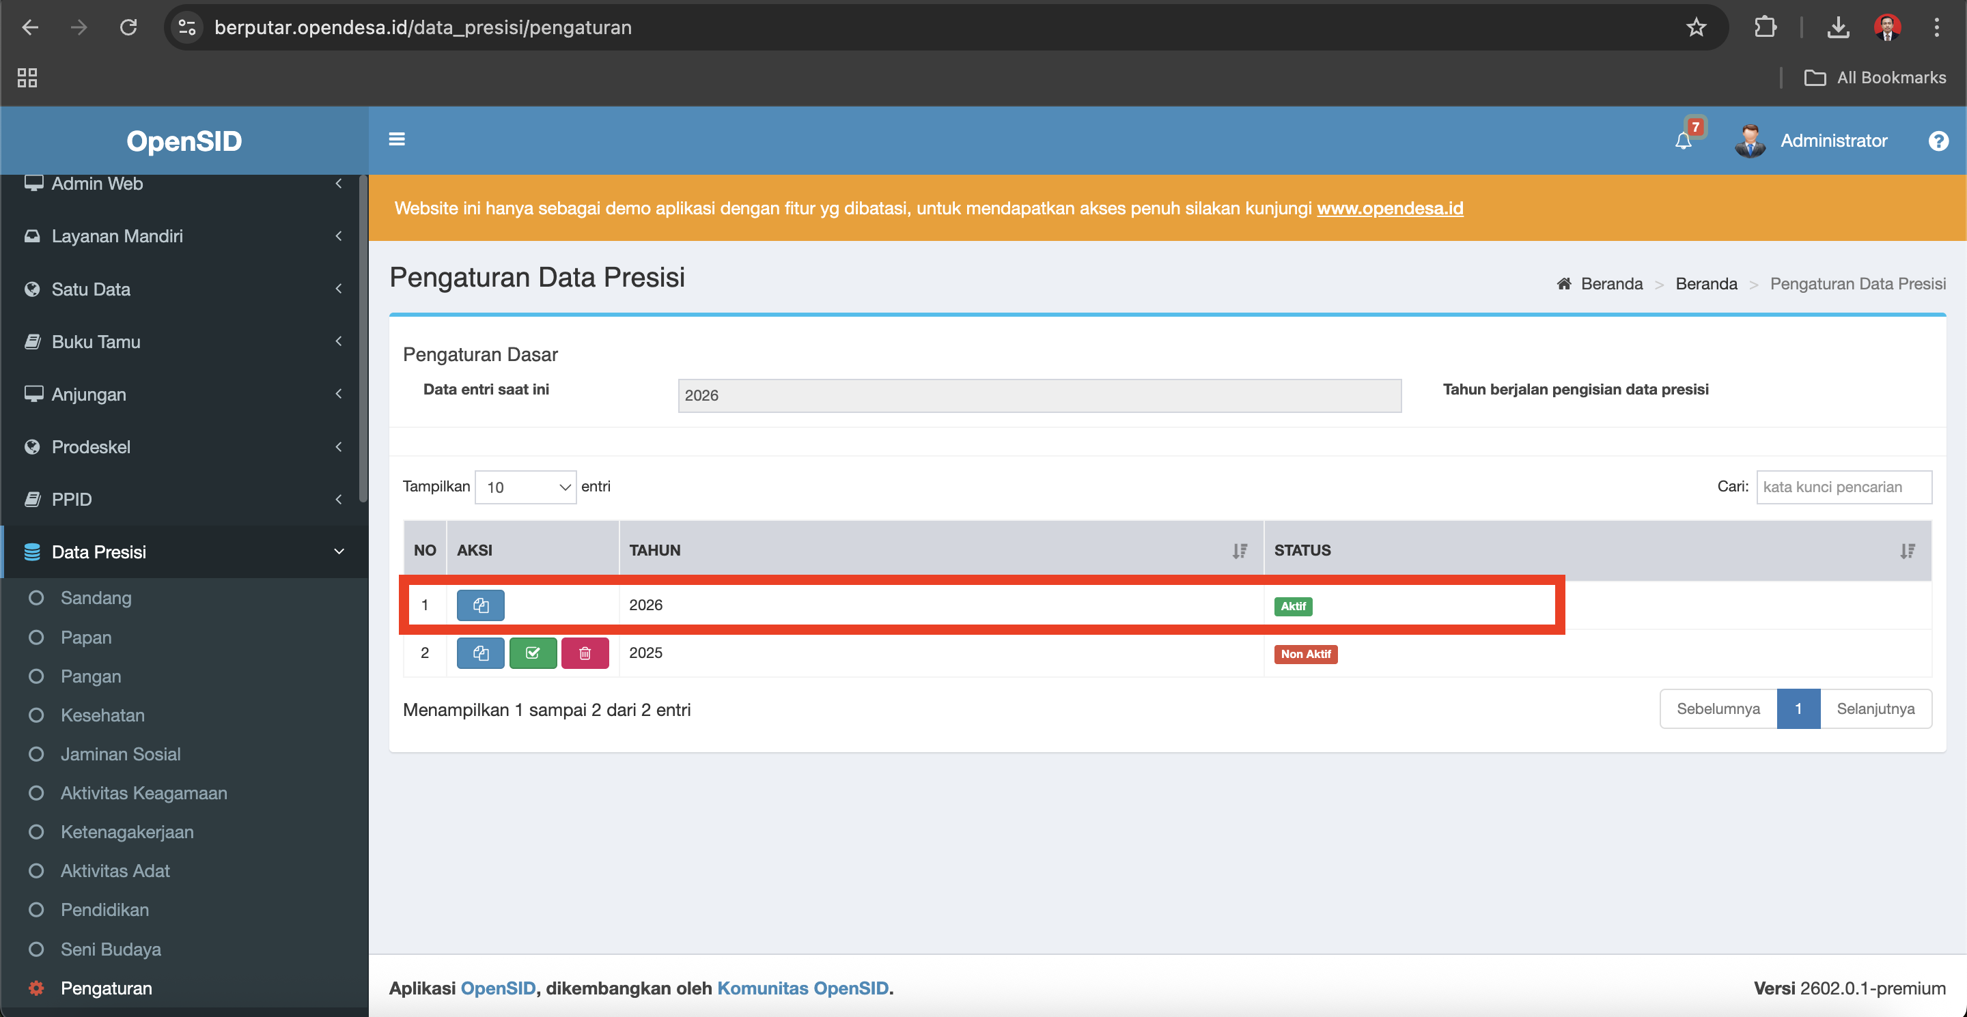Screen dimensions: 1967x1017
Task: Open the www.opendesa.id link
Action: (1390, 208)
